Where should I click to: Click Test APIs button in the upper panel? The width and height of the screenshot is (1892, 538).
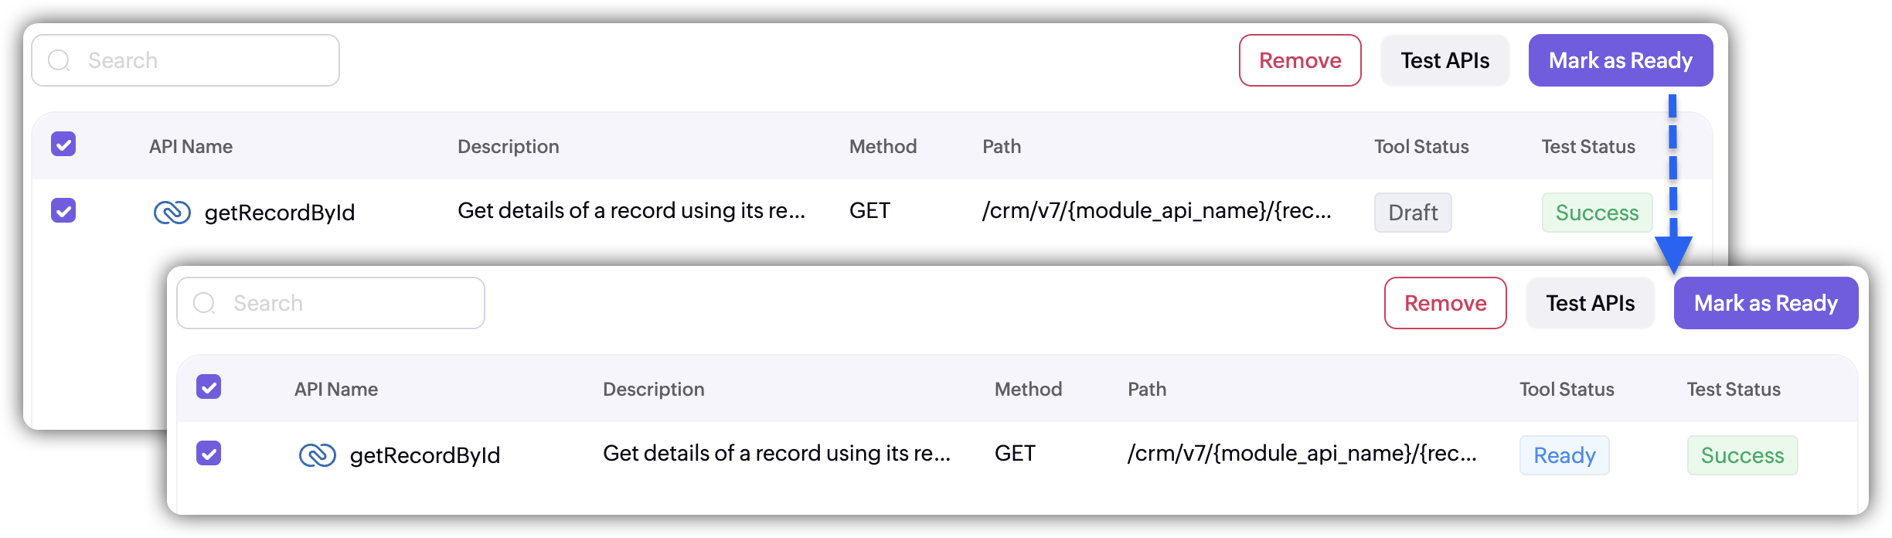click(x=1445, y=60)
